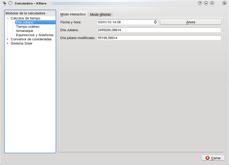Switch to the Modo diferido tab
This screenshot has height=165, width=229.
pyautogui.click(x=100, y=15)
